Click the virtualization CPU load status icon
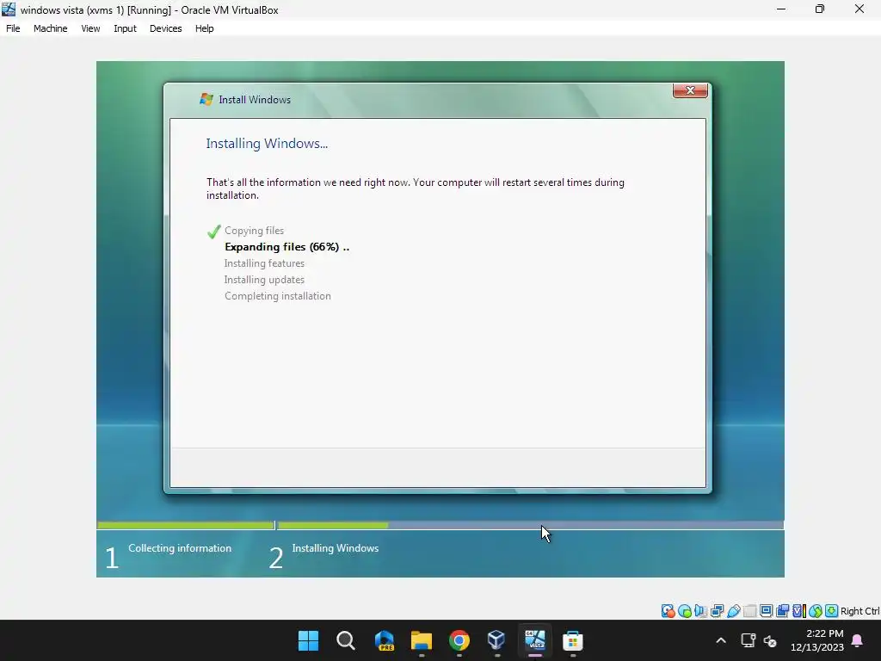Viewport: 881px width, 661px height. coord(798,611)
